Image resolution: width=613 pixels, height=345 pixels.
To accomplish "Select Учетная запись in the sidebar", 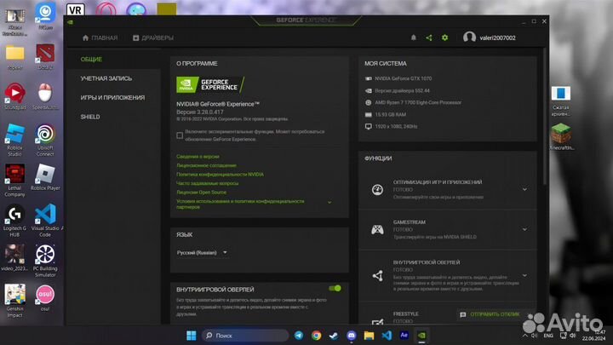I will [106, 78].
